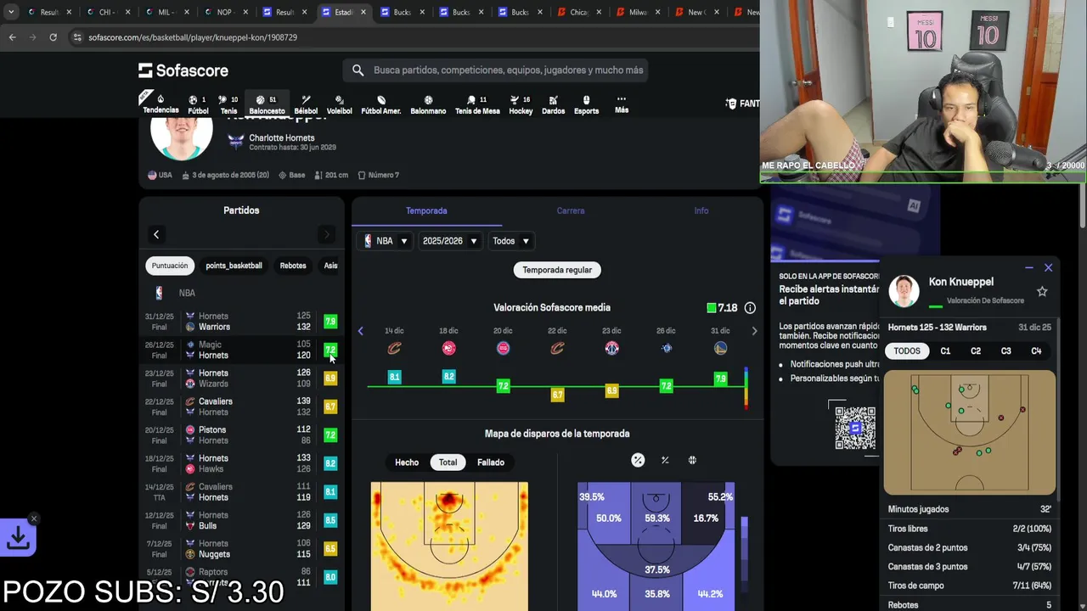The height and width of the screenshot is (611, 1087).
Task: Click the search magnifier icon
Action: pyautogui.click(x=358, y=70)
